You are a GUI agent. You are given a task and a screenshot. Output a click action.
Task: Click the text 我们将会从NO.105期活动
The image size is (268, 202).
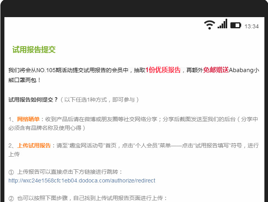pos(40,70)
